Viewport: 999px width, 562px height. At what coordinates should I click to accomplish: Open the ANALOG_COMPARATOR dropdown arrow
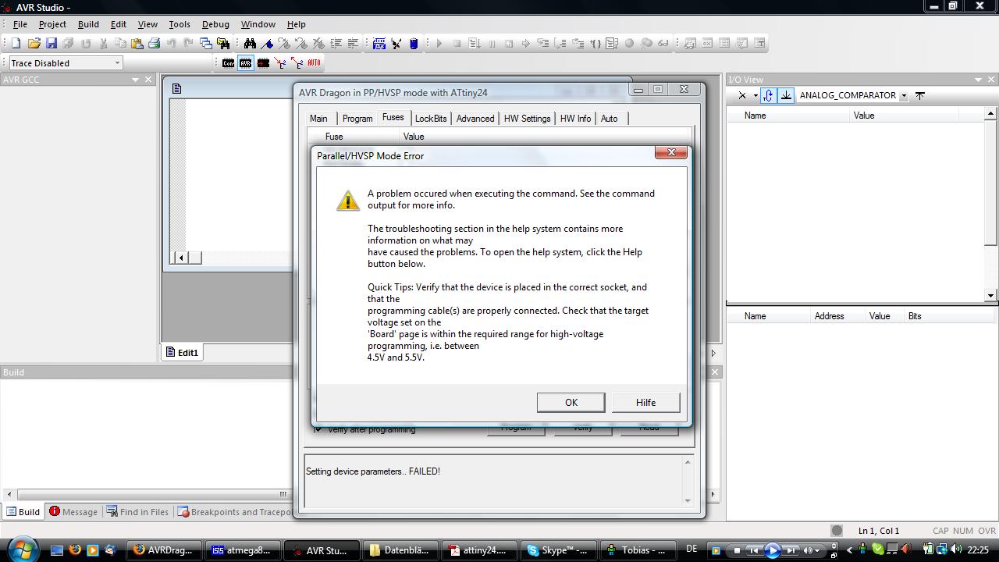coord(904,95)
